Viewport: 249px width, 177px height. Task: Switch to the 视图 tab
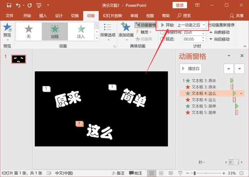coord(150,16)
